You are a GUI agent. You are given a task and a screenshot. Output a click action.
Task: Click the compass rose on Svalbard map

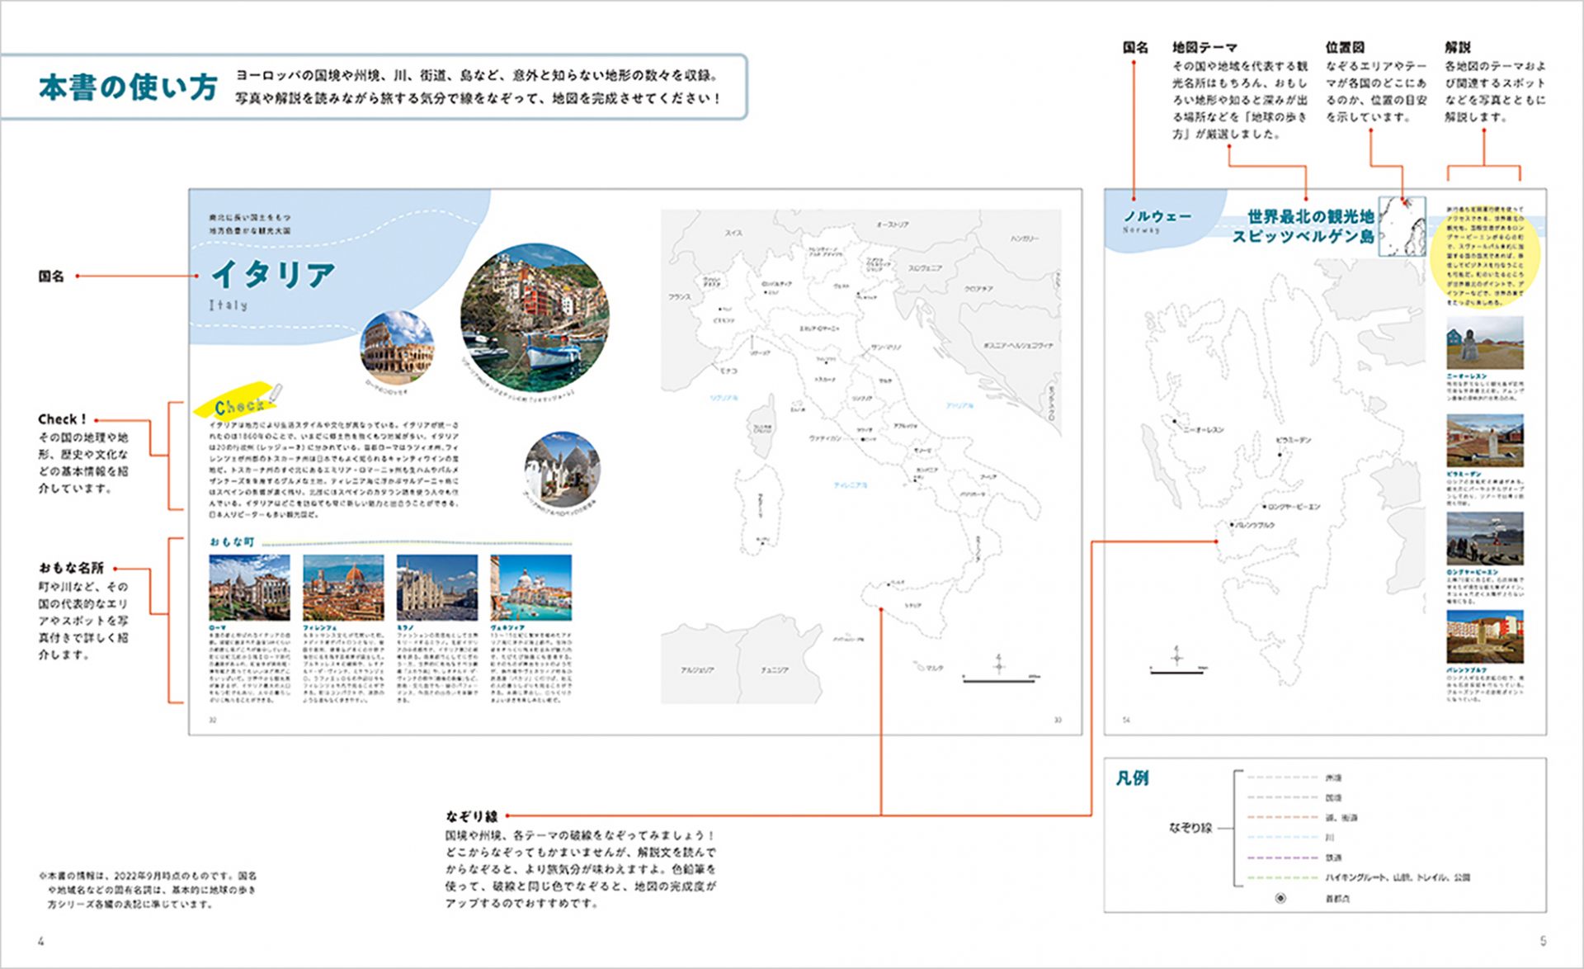pyautogui.click(x=1177, y=657)
